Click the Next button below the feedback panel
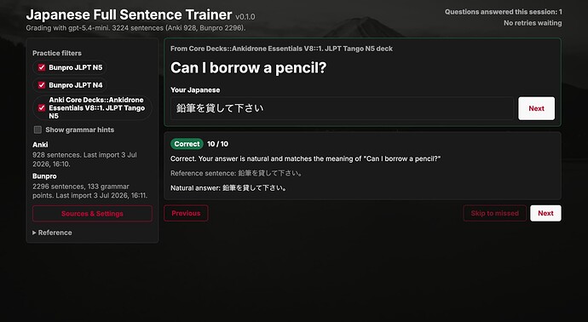The image size is (588, 322). pyautogui.click(x=545, y=213)
